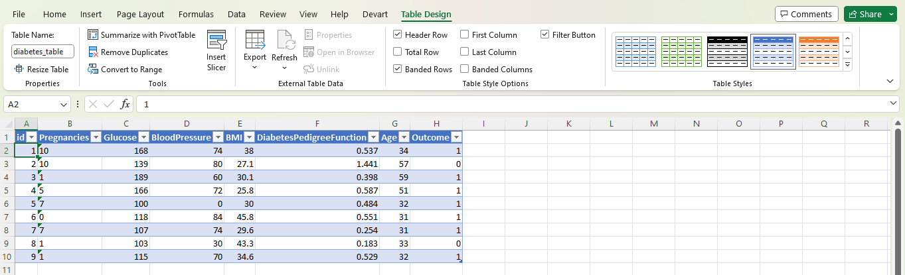This screenshot has height=275, width=905.
Task: Click the Insert Slicer icon
Action: 216,41
